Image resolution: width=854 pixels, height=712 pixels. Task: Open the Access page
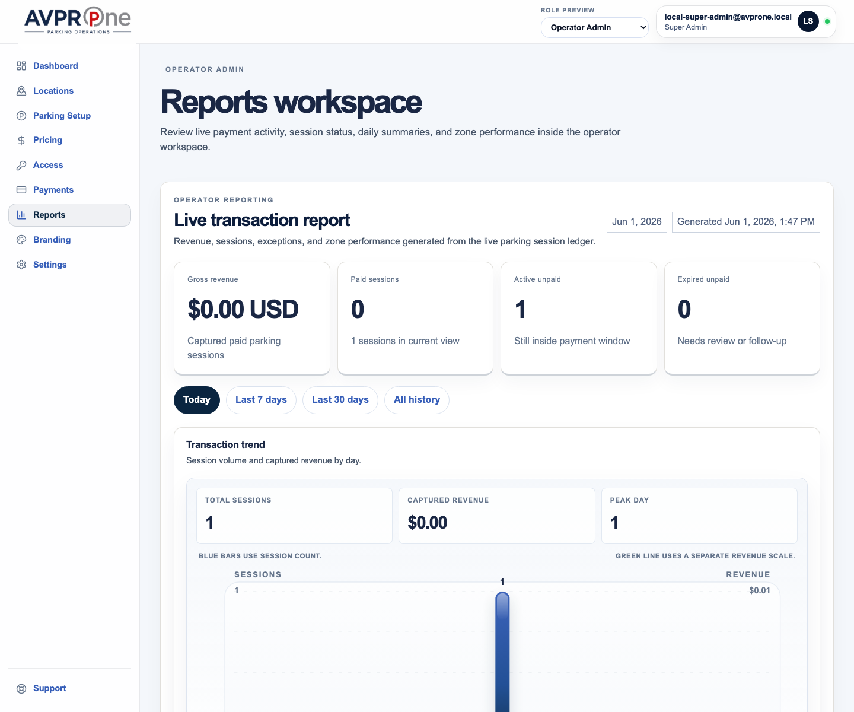click(69, 166)
